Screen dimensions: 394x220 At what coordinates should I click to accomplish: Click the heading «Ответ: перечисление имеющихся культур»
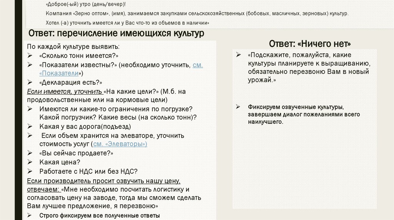tap(116, 33)
